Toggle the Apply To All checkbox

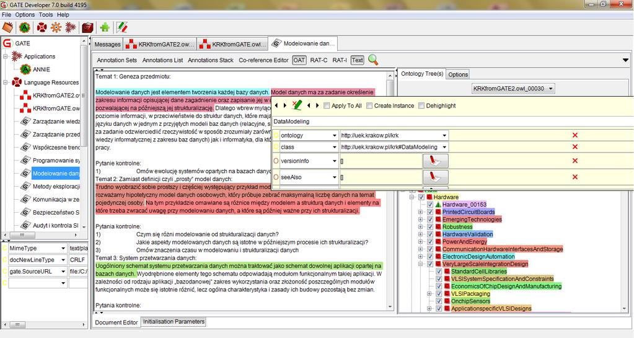click(327, 105)
